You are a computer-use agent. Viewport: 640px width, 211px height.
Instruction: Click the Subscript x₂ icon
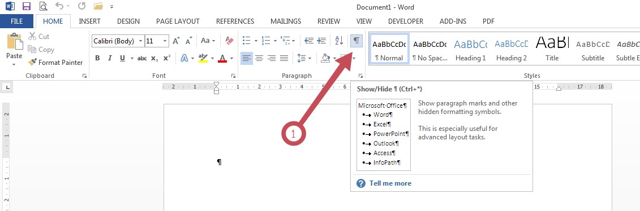pyautogui.click(x=154, y=59)
